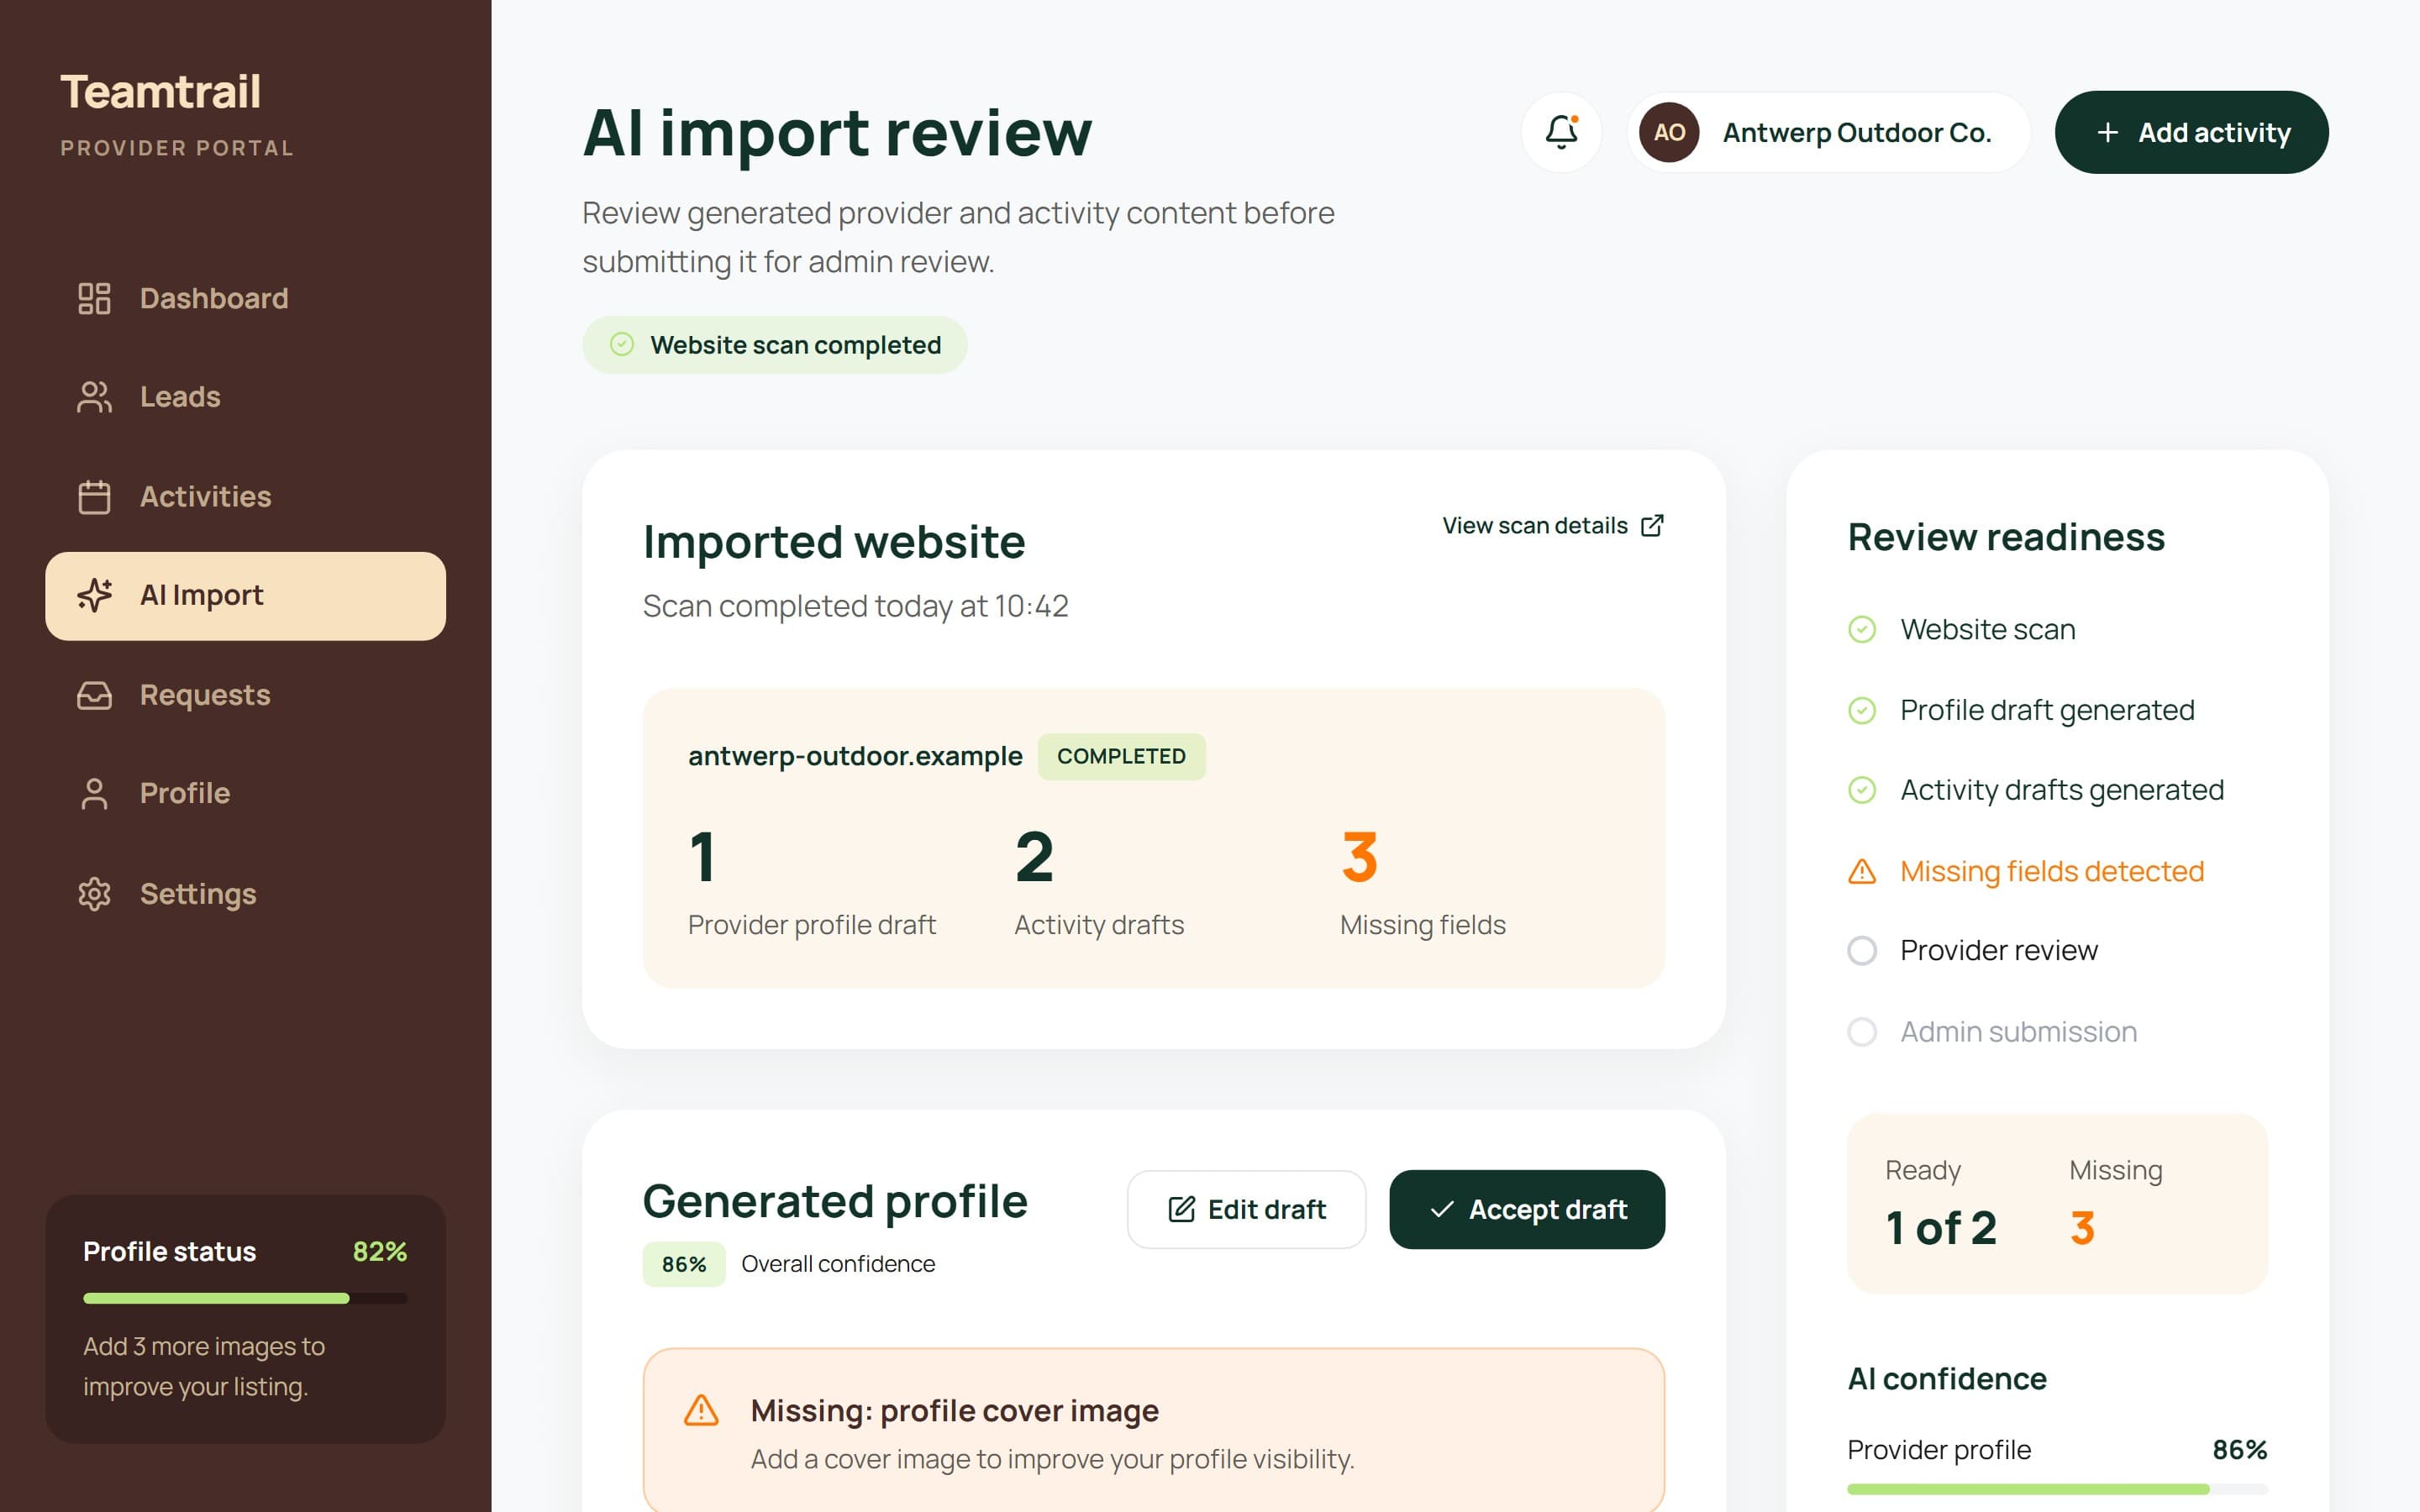Image resolution: width=2420 pixels, height=1512 pixels.
Task: Click Edit draft button
Action: click(1246, 1209)
